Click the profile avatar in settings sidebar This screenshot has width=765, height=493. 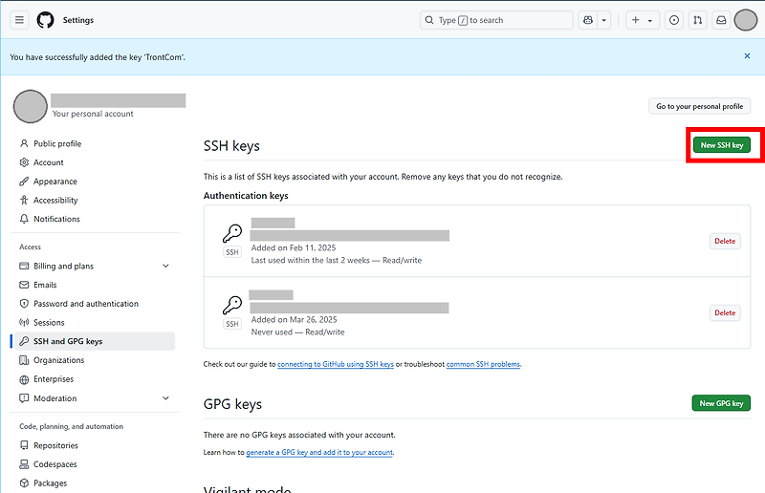point(31,106)
